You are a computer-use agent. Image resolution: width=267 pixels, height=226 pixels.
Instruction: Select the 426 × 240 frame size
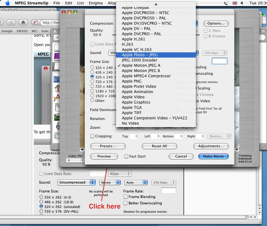point(92,72)
